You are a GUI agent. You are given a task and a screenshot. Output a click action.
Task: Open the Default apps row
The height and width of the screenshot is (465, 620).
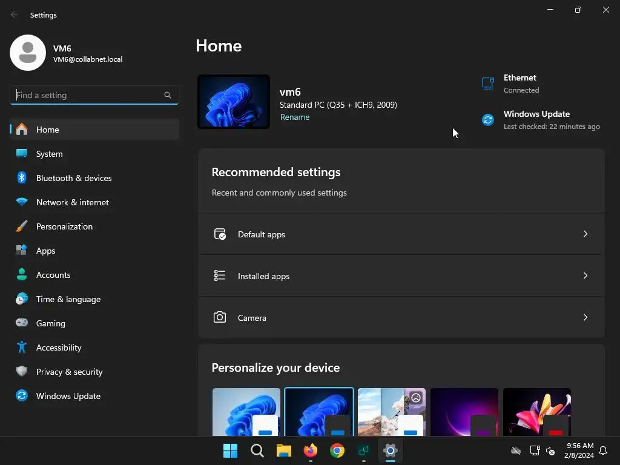coord(401,234)
